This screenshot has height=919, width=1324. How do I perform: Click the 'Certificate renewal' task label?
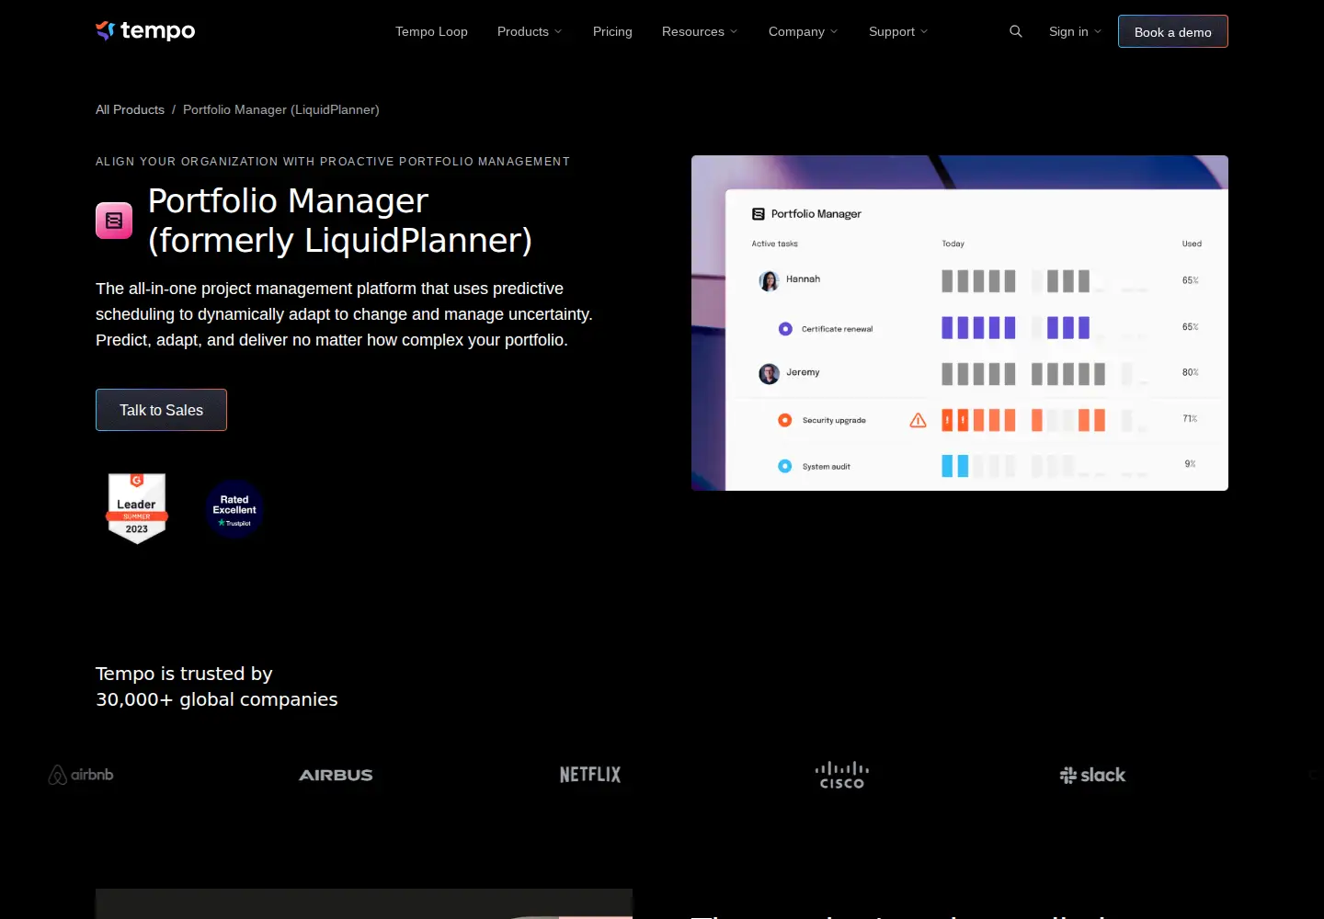837,329
